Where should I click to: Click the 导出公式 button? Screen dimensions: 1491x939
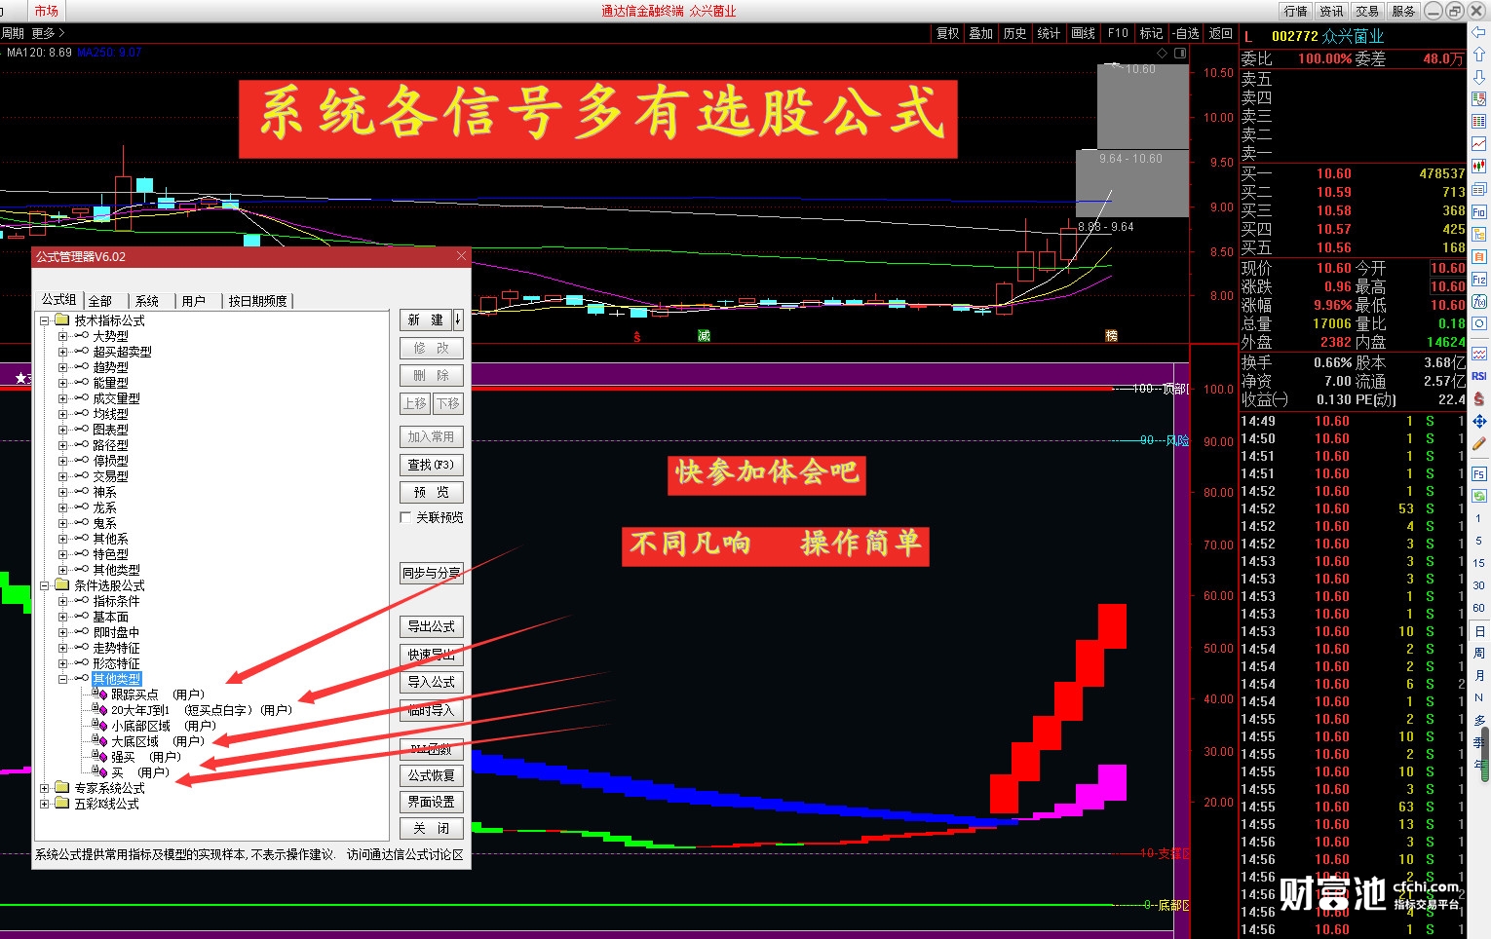pyautogui.click(x=431, y=626)
